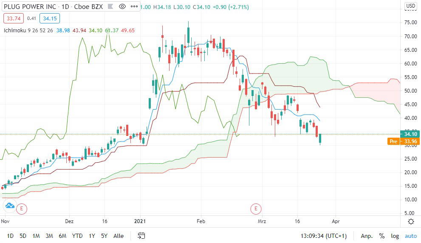The width and height of the screenshot is (421, 243).
Task: Click the spread value 0.41
Action: point(32,19)
